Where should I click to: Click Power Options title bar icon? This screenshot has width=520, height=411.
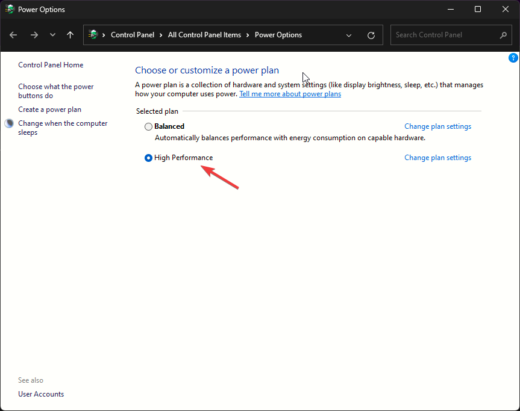tap(10, 10)
